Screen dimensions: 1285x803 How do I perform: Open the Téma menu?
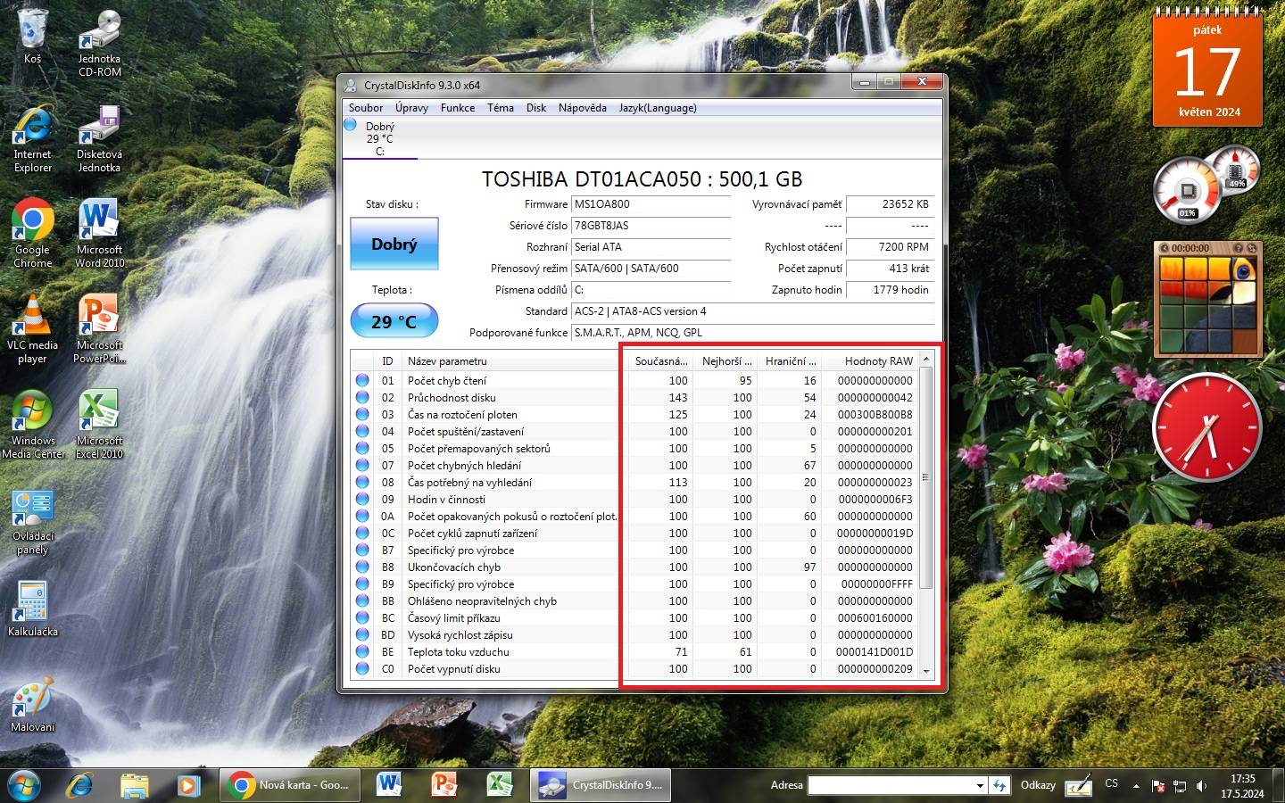click(501, 108)
